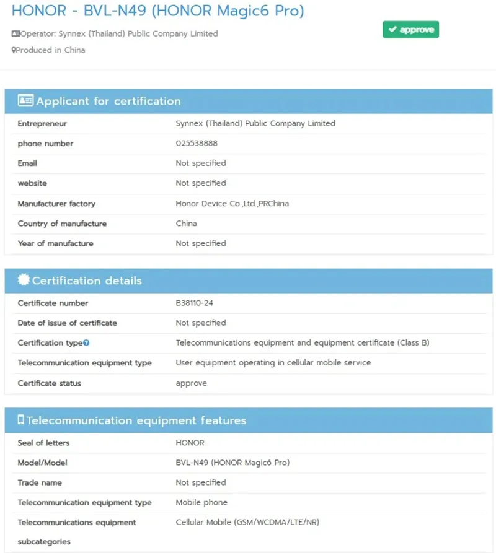Click the checkmark inside approve button

(392, 29)
